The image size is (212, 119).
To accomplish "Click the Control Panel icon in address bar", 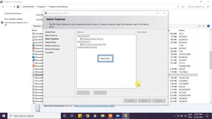I will [18, 7].
